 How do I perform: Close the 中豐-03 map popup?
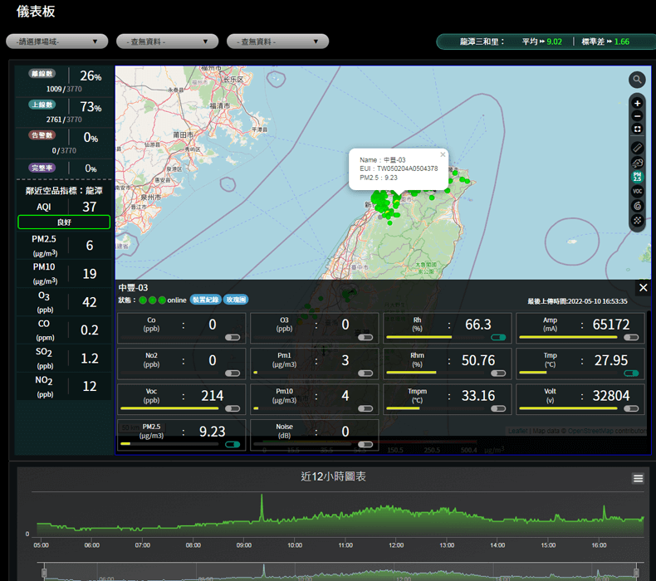pyautogui.click(x=443, y=154)
